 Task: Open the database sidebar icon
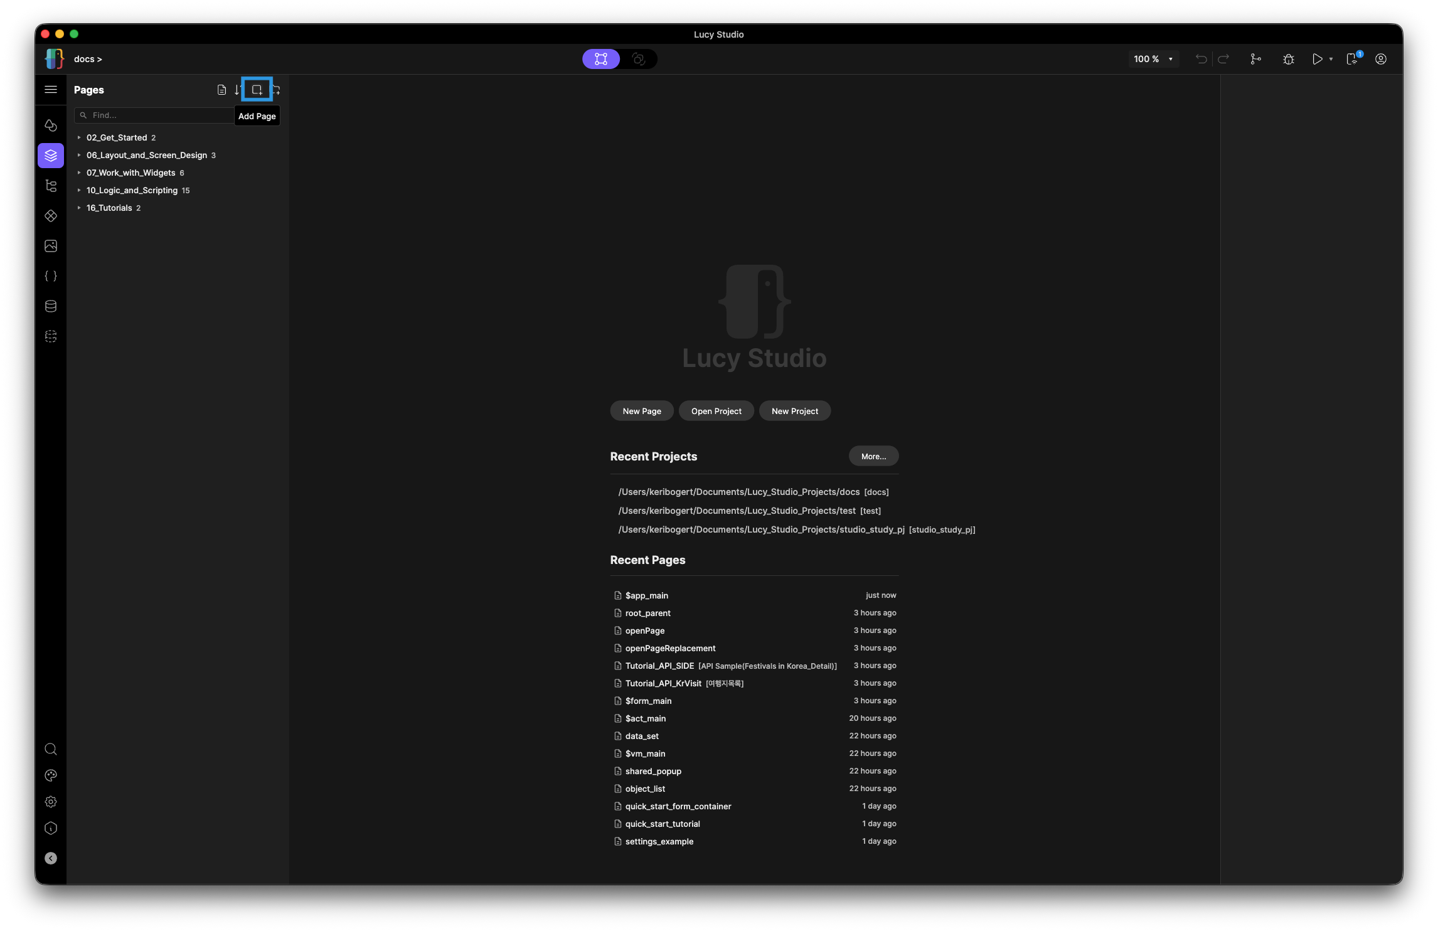coord(51,306)
